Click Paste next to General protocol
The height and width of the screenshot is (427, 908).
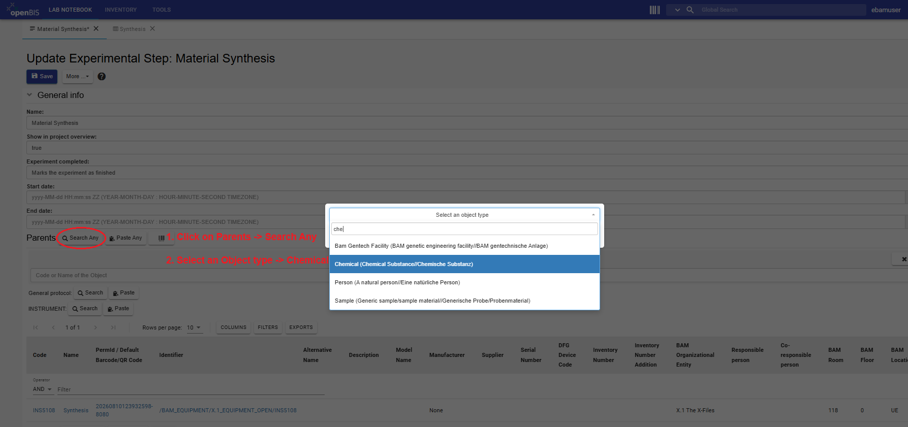coord(123,293)
